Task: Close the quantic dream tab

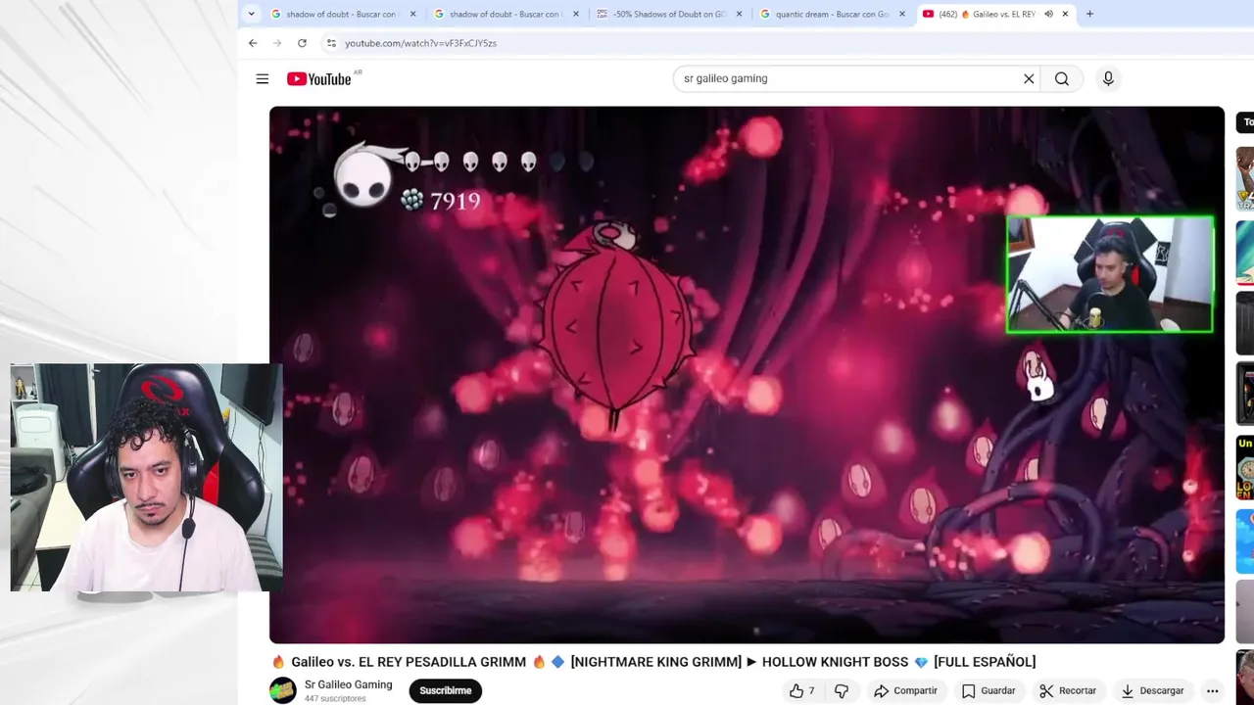Action: (x=902, y=14)
